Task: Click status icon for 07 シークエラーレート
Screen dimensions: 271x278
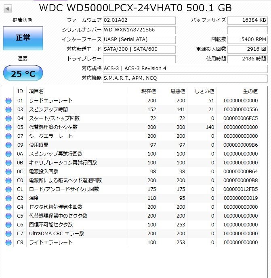Action: [8, 136]
